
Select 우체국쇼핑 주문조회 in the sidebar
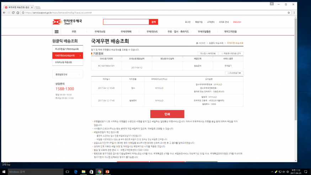point(68,62)
